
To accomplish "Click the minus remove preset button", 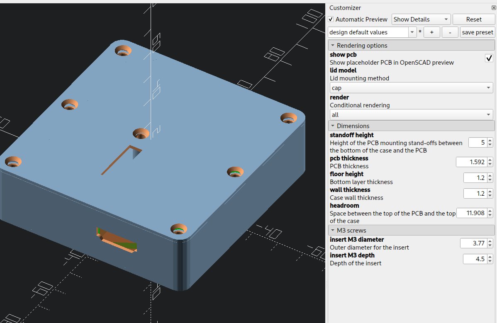I will pyautogui.click(x=450, y=32).
